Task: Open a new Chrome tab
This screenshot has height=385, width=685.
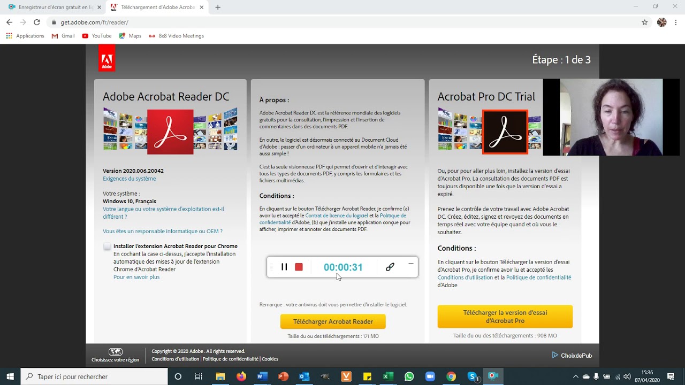Action: tap(218, 7)
